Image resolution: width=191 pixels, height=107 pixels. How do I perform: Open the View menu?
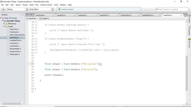pyautogui.click(x=12, y=5)
